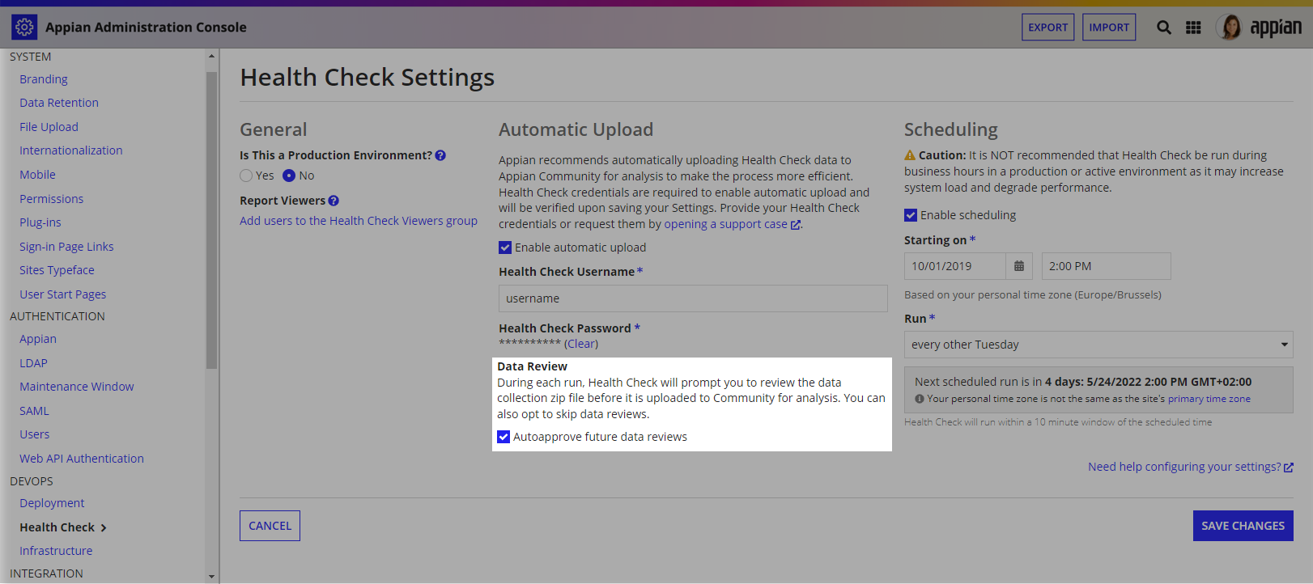The image size is (1313, 584).
Task: Expand the Health Check menu chevron
Action: pos(104,528)
